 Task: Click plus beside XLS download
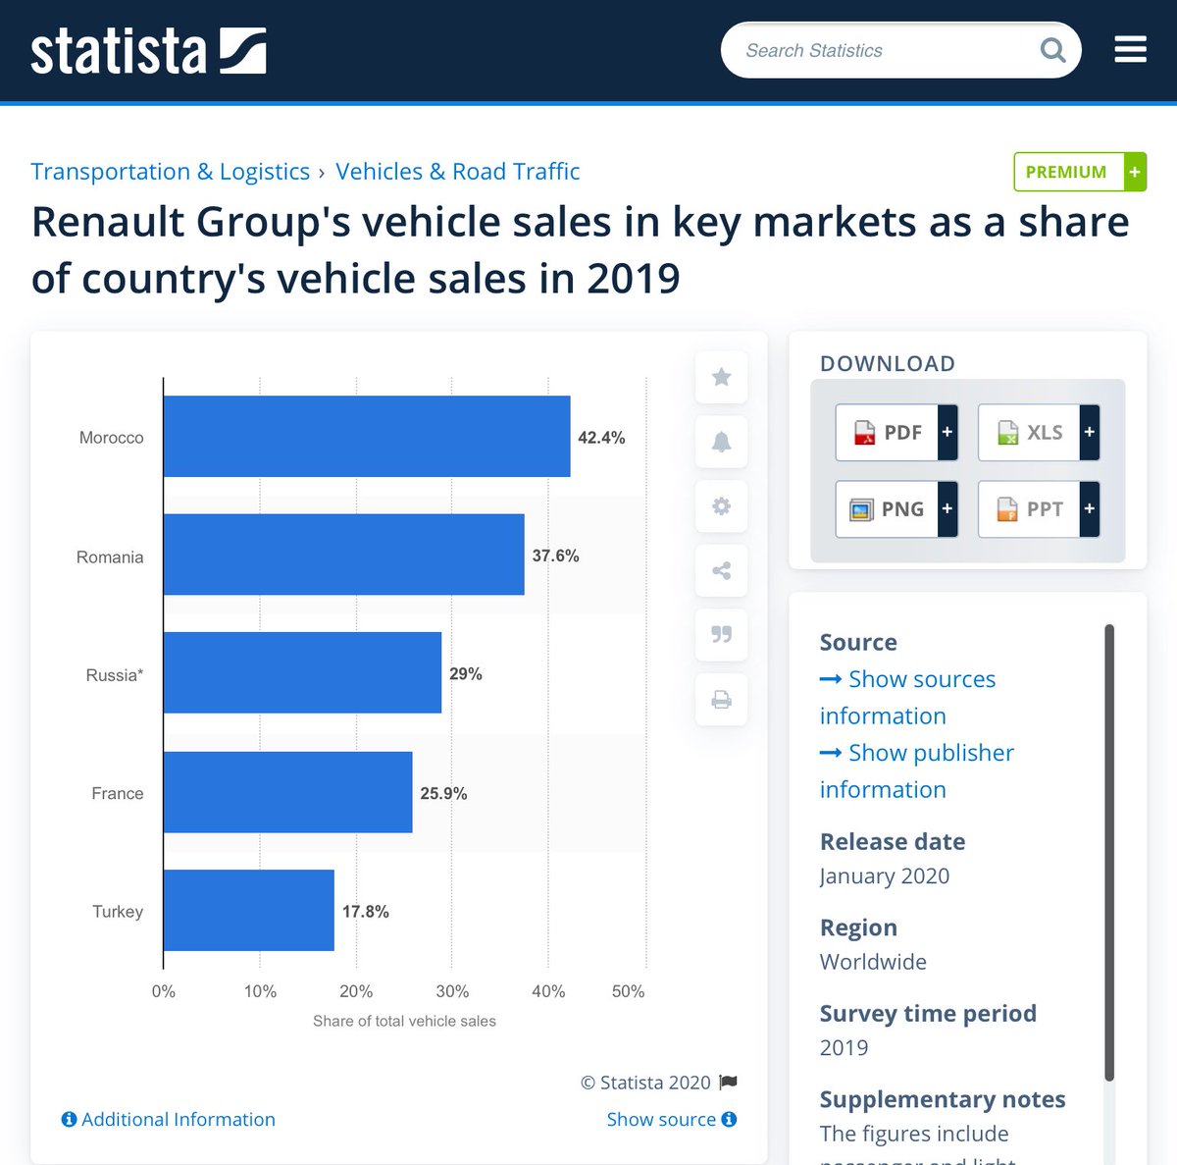1090,432
